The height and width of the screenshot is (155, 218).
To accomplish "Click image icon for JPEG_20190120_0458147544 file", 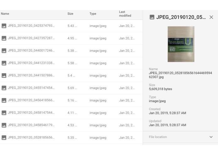I will 4,113.
